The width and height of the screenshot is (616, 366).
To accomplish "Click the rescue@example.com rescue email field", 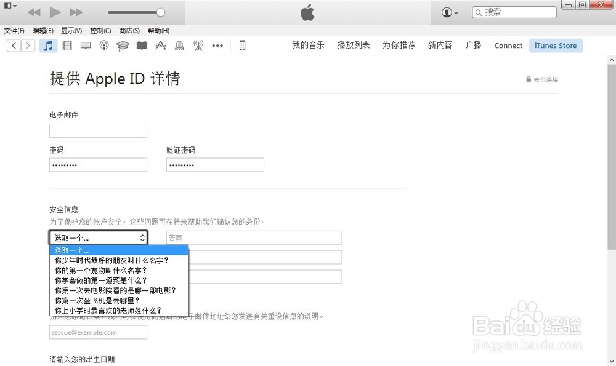I will click(98, 332).
